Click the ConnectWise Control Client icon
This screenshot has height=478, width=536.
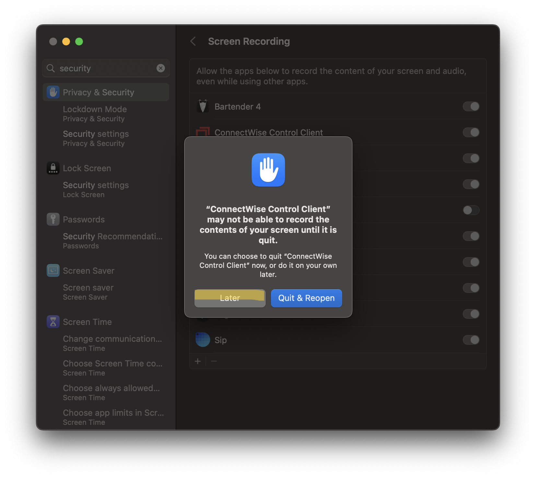click(203, 132)
